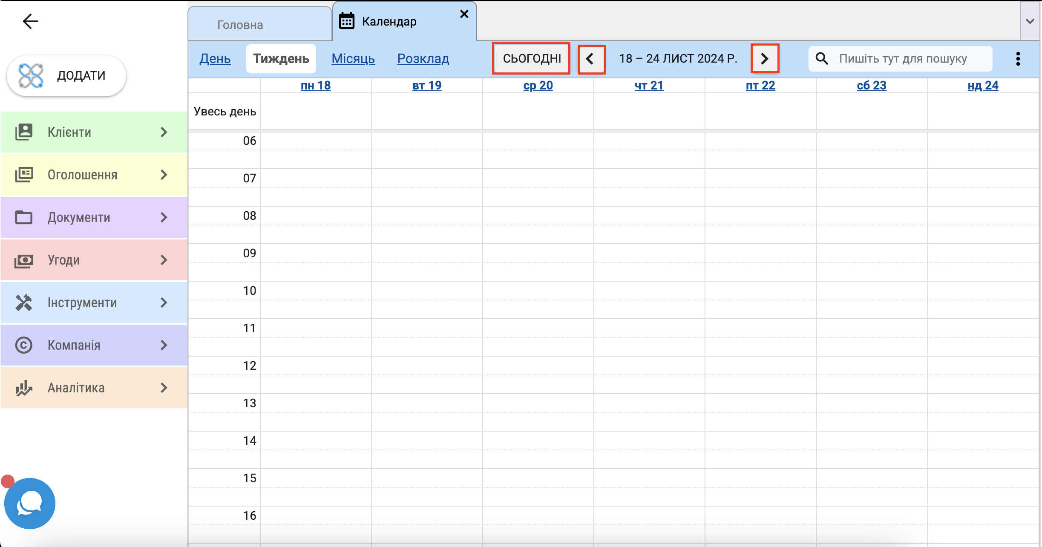Click the back arrow icon
Screen dimensions: 1042x547
click(30, 21)
